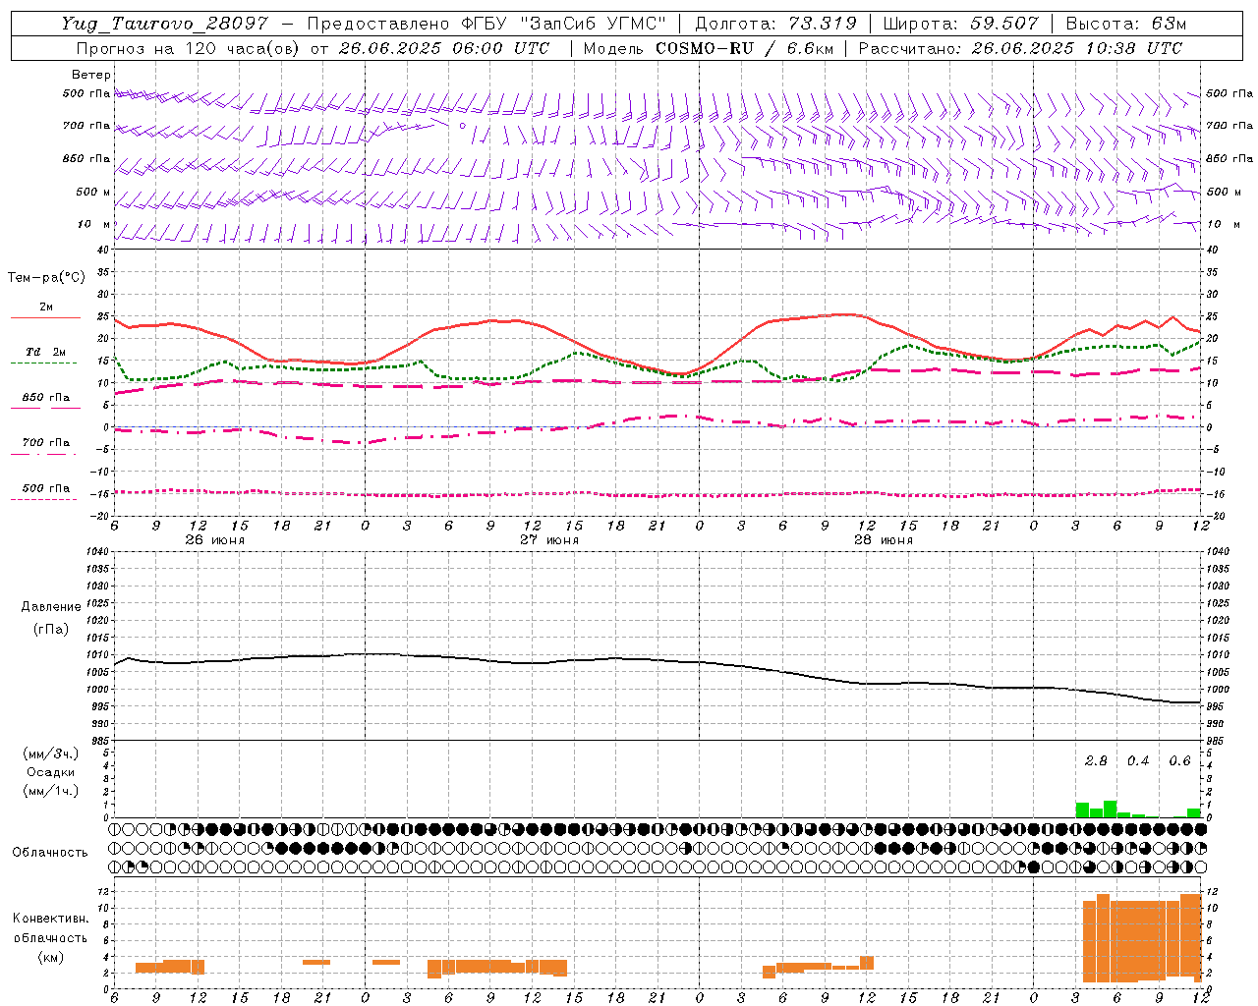Click the precipitation total 0.6

(x=1179, y=761)
